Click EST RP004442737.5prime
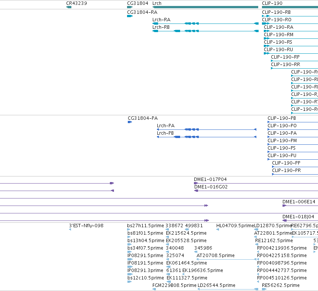Image resolution: width=318 pixels, height=291 pixels. 282,270
